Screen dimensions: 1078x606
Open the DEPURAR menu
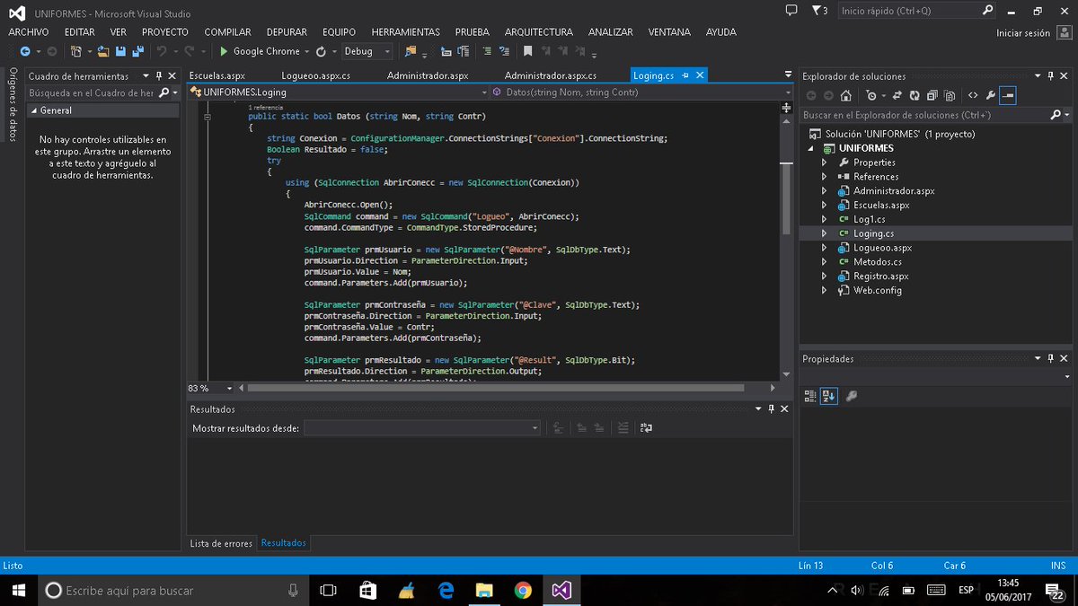(287, 32)
